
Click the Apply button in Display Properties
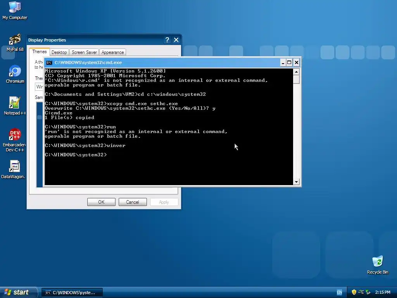pyautogui.click(x=164, y=202)
